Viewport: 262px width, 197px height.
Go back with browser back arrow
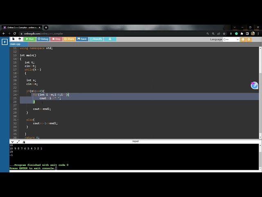pos(4,34)
